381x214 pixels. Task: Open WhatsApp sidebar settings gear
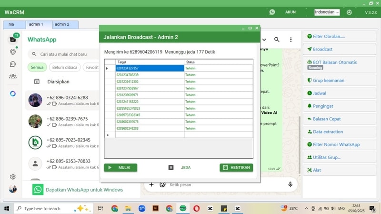pyautogui.click(x=13, y=176)
